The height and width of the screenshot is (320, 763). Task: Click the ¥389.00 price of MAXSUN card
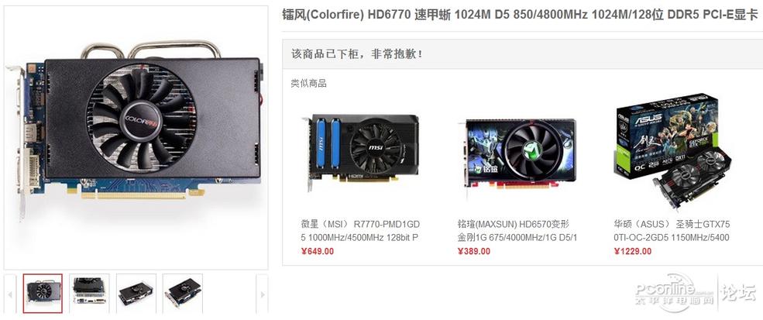pos(474,251)
